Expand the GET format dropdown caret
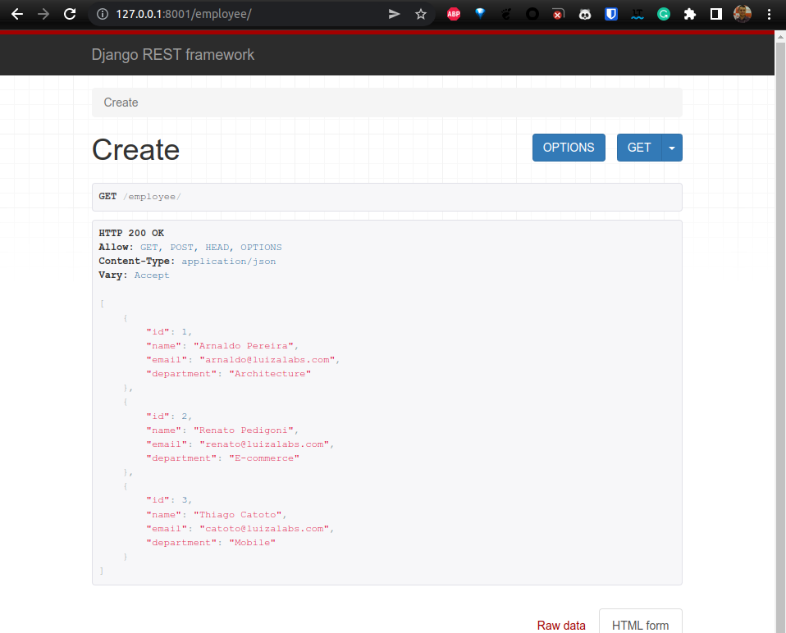Image resolution: width=786 pixels, height=633 pixels. click(672, 148)
